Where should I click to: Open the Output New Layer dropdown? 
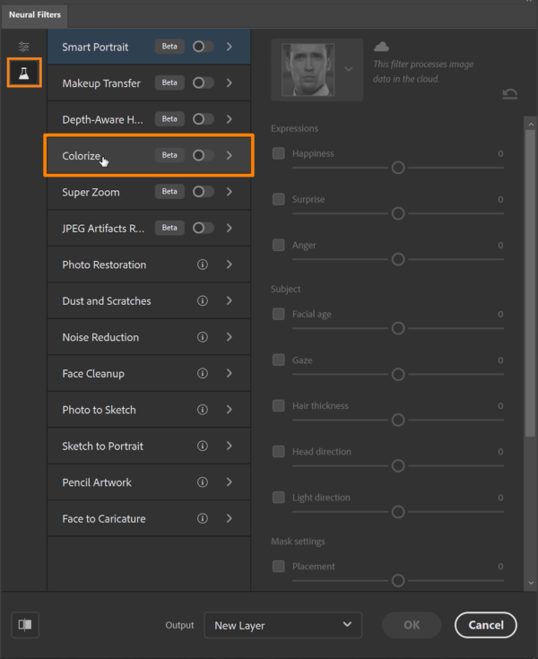pos(282,625)
